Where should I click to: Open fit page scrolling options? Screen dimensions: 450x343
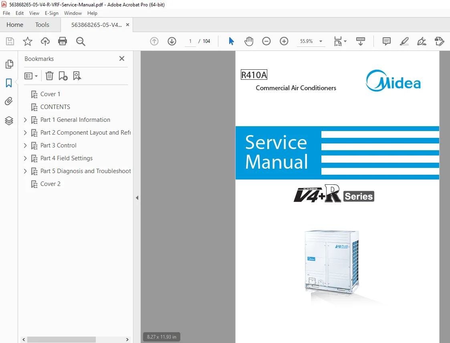[x=340, y=41]
